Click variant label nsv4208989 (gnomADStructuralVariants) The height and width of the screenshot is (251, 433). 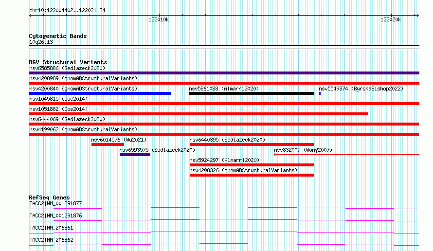tap(83, 78)
